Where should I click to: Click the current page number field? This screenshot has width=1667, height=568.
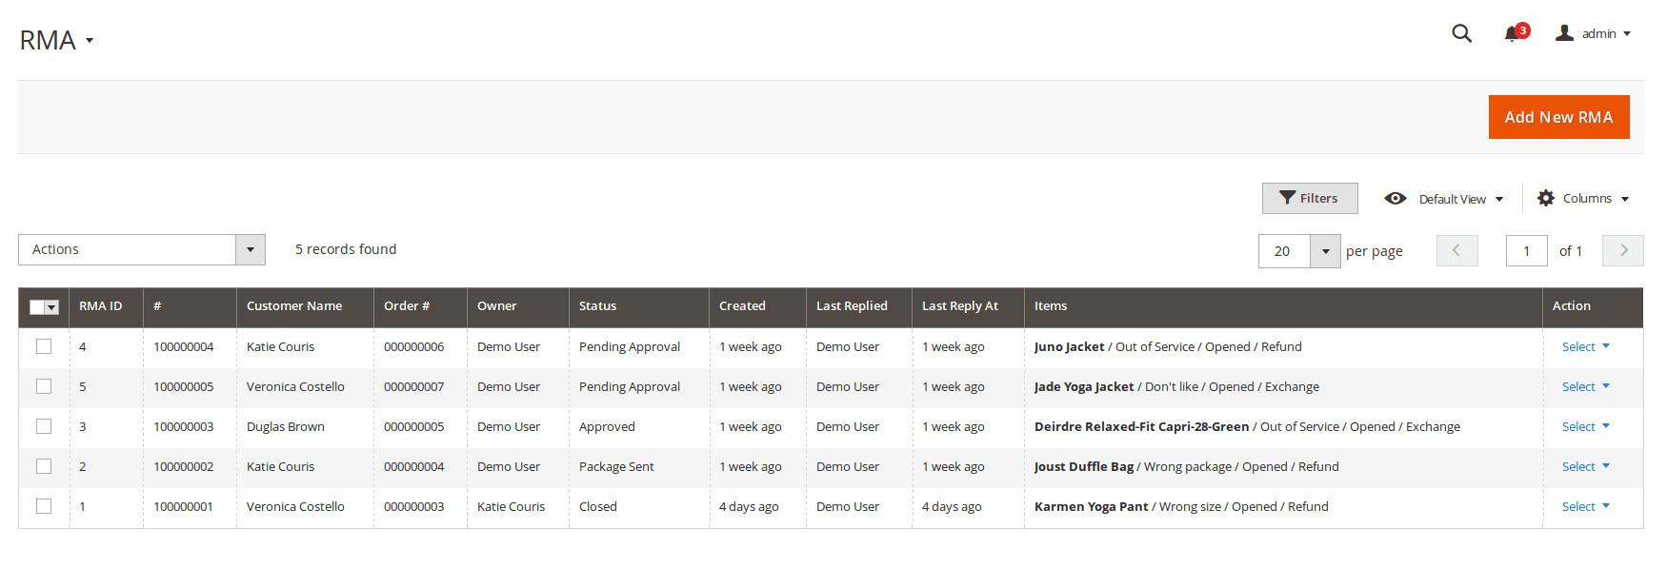tap(1526, 250)
